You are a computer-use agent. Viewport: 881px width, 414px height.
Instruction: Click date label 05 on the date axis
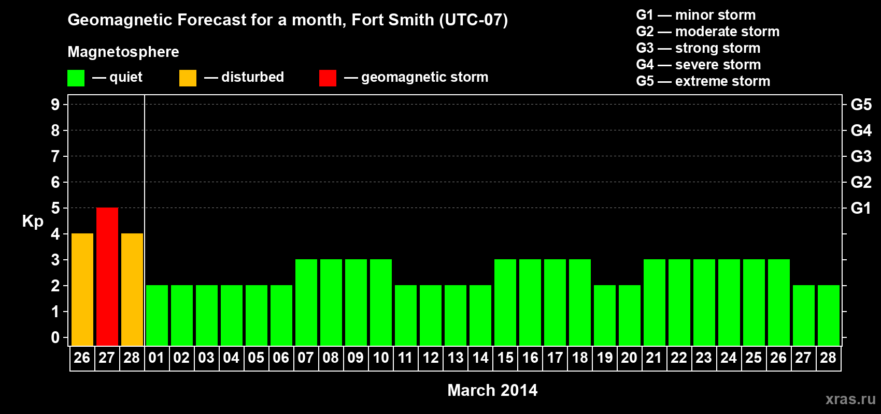pyautogui.click(x=256, y=358)
